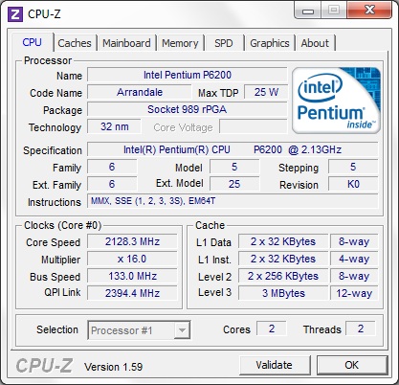Click the Level 2 8-way value
399x385 pixels.
click(x=354, y=276)
